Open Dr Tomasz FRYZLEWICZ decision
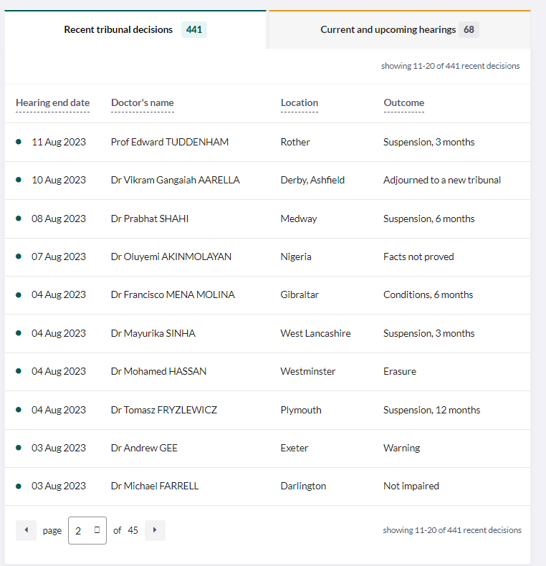The width and height of the screenshot is (546, 566). pyautogui.click(x=163, y=411)
